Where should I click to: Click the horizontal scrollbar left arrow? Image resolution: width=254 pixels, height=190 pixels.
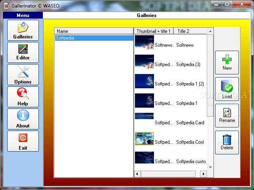[x=137, y=174]
